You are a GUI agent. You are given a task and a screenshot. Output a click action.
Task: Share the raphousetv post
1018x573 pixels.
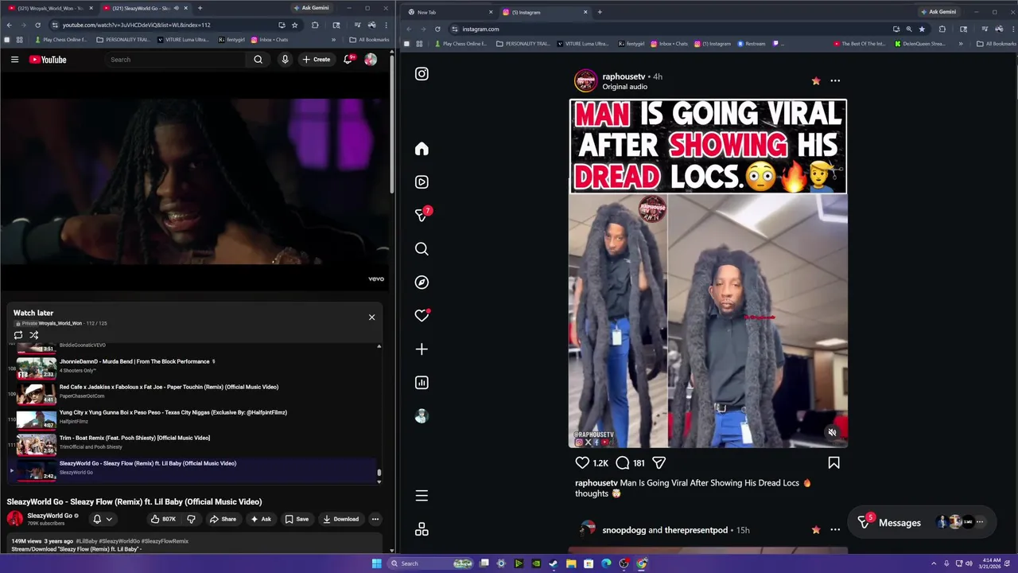pyautogui.click(x=659, y=462)
